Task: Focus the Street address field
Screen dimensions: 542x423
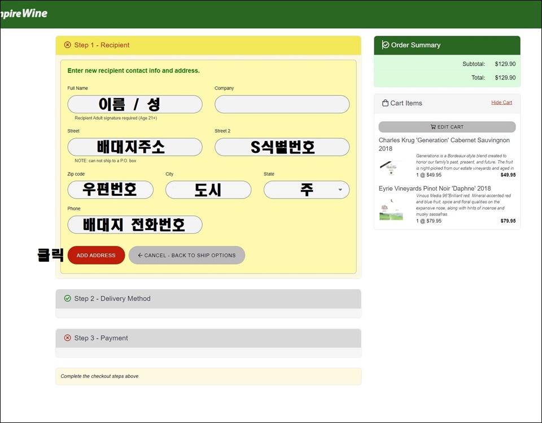Action: pyautogui.click(x=135, y=147)
